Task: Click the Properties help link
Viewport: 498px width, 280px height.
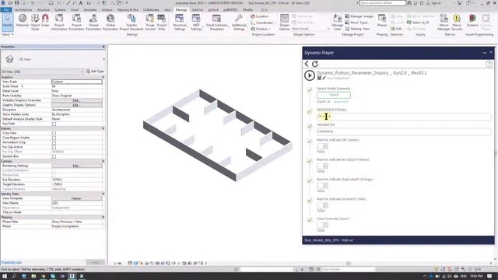Action: tap(12, 262)
